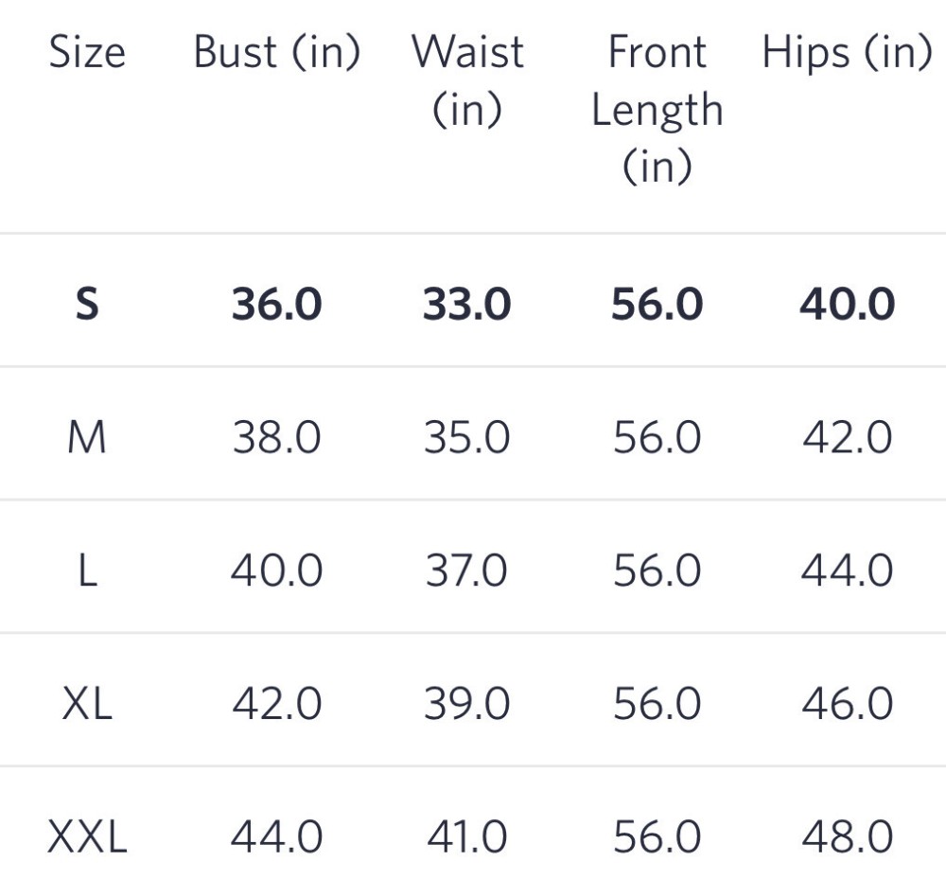Image resolution: width=946 pixels, height=896 pixels.
Task: Select the XL size row label
Action: coord(87,704)
